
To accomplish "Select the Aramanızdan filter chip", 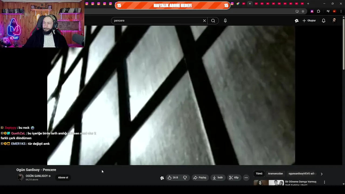I will pyautogui.click(x=275, y=174).
